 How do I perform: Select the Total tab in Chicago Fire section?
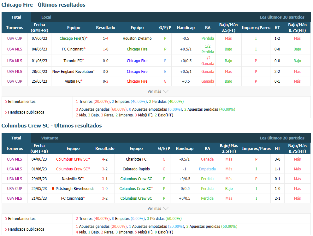coord(16,17)
